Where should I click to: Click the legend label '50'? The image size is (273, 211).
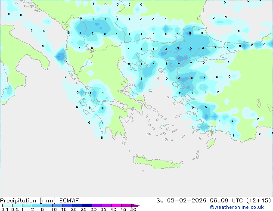coord(133,209)
